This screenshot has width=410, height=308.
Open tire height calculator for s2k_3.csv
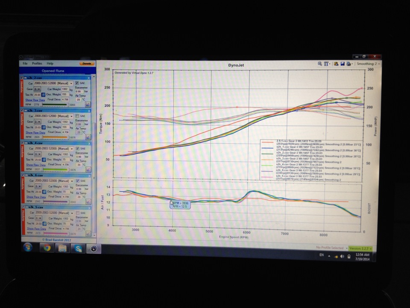[44, 127]
